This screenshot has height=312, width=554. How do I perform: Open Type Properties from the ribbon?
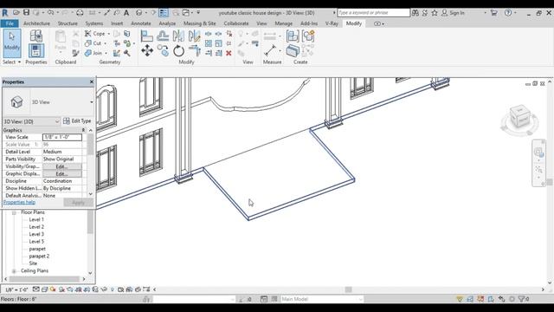coord(36,36)
